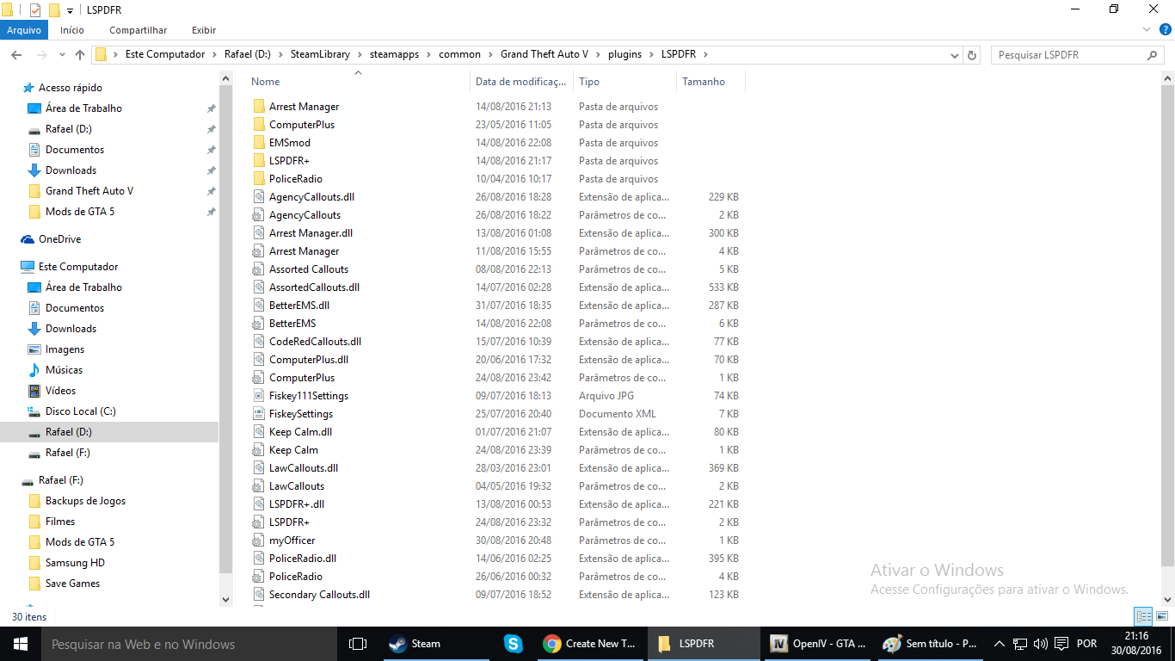Select Backups de Jogos in navigation pane
This screenshot has width=1175, height=661.
85,501
